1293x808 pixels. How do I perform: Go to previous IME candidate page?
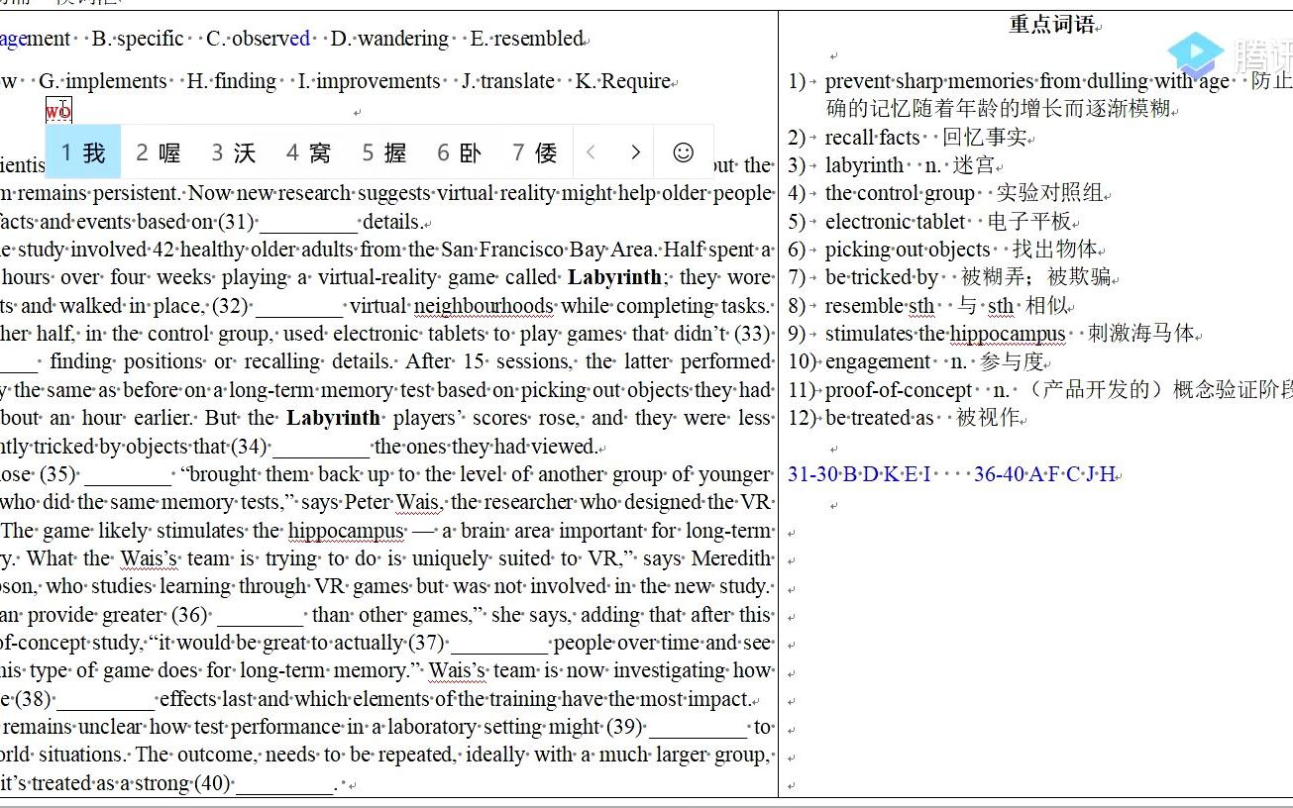592,152
